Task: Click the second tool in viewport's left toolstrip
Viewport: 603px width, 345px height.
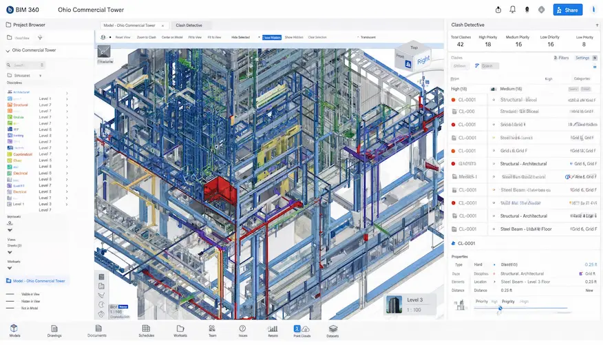Action: (101, 286)
